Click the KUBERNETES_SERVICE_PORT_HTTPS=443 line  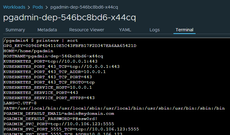tap(49, 98)
